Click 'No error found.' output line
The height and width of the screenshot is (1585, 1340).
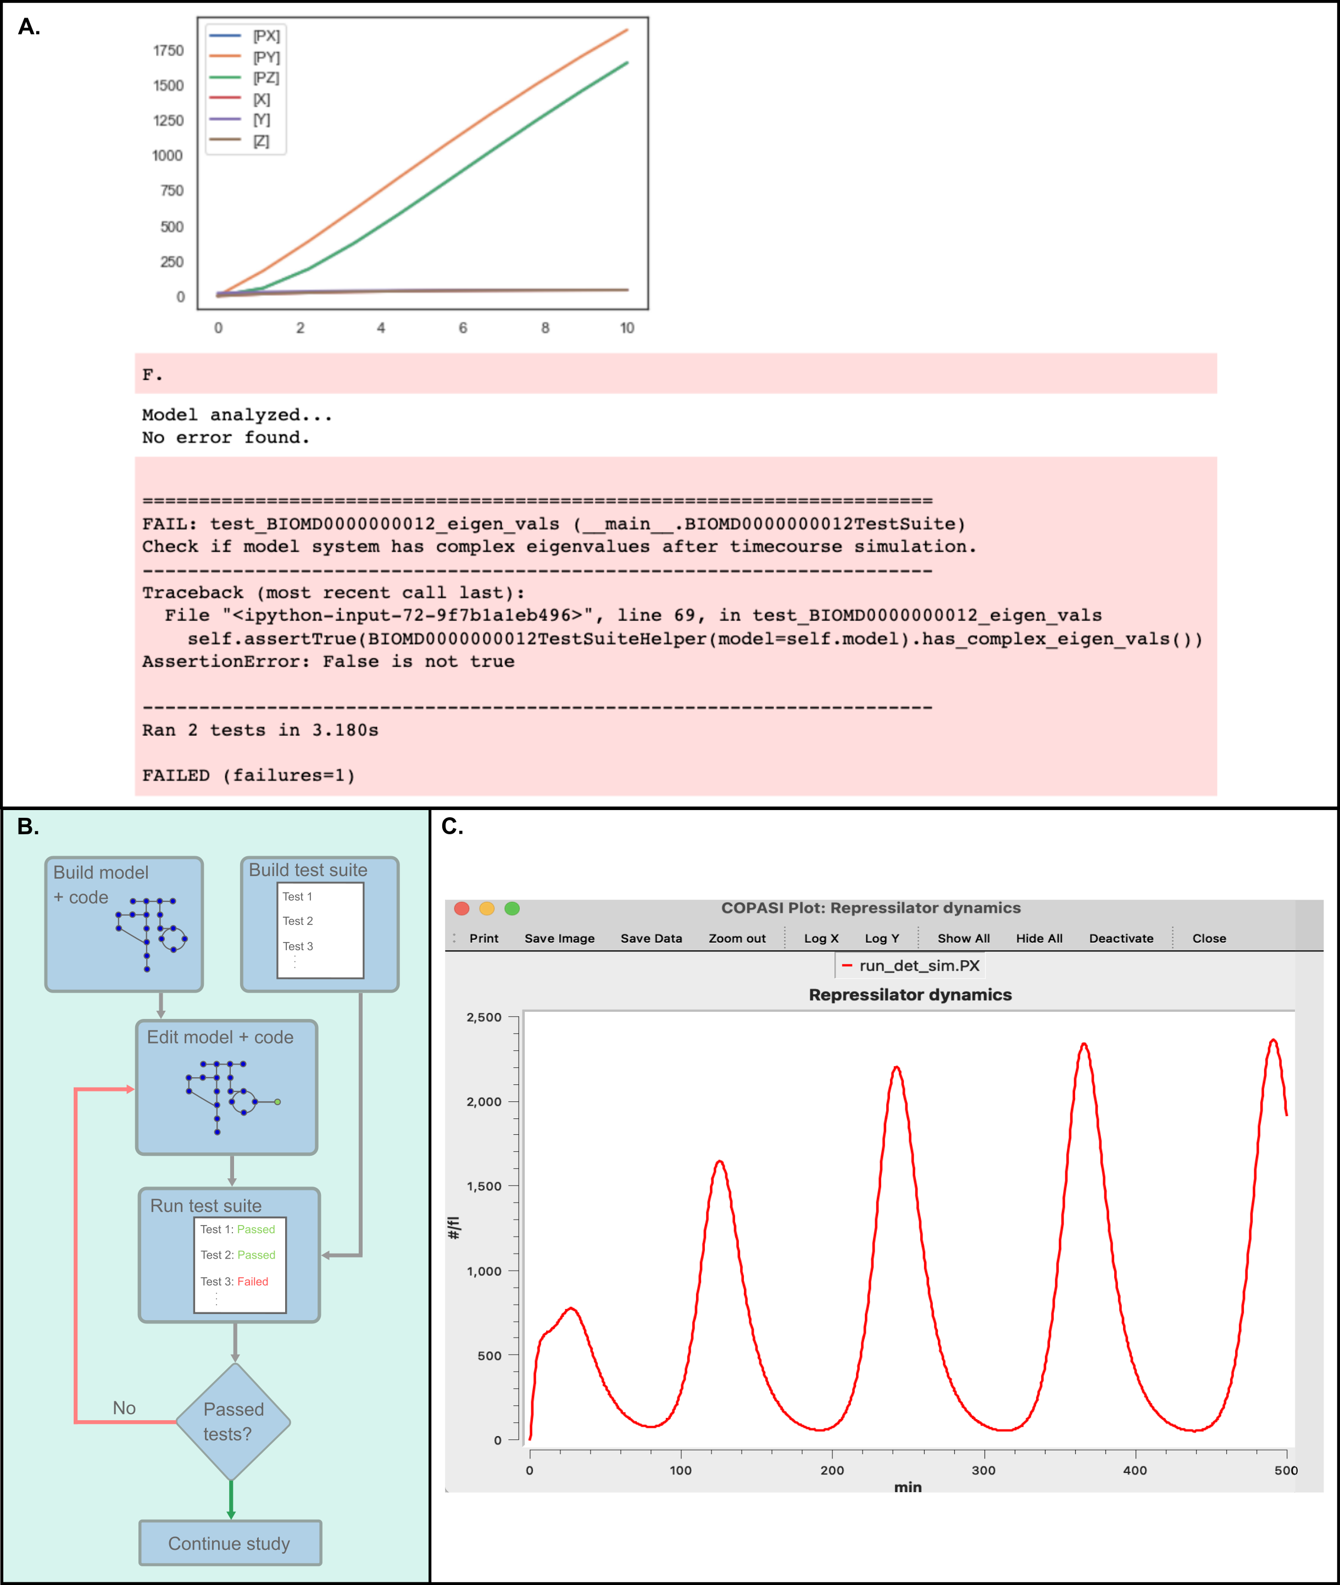point(226,437)
